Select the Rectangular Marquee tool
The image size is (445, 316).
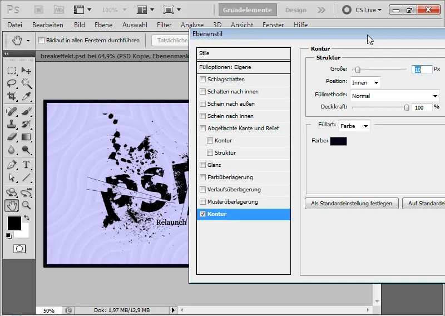(11, 70)
